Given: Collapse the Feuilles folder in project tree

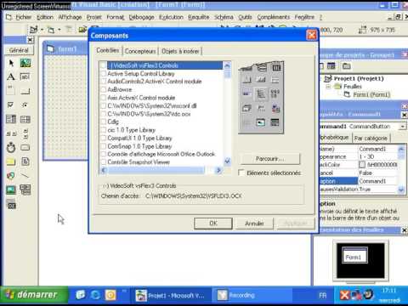Looking at the screenshot, I should click(328, 87).
